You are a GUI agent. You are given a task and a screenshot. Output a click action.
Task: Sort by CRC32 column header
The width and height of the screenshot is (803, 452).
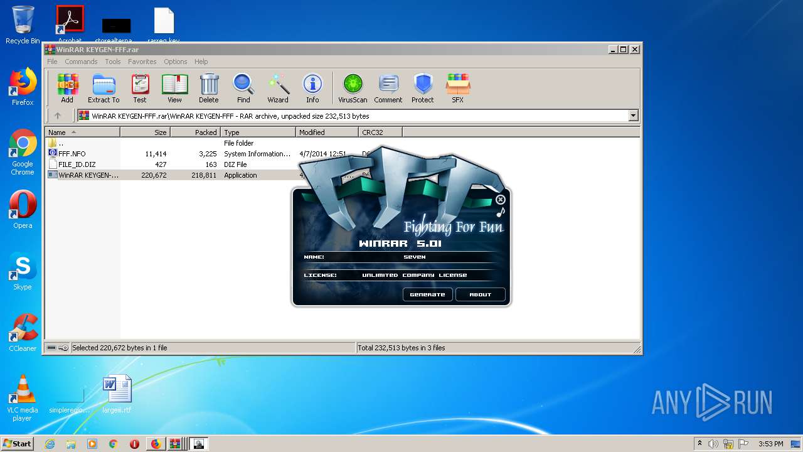380,132
